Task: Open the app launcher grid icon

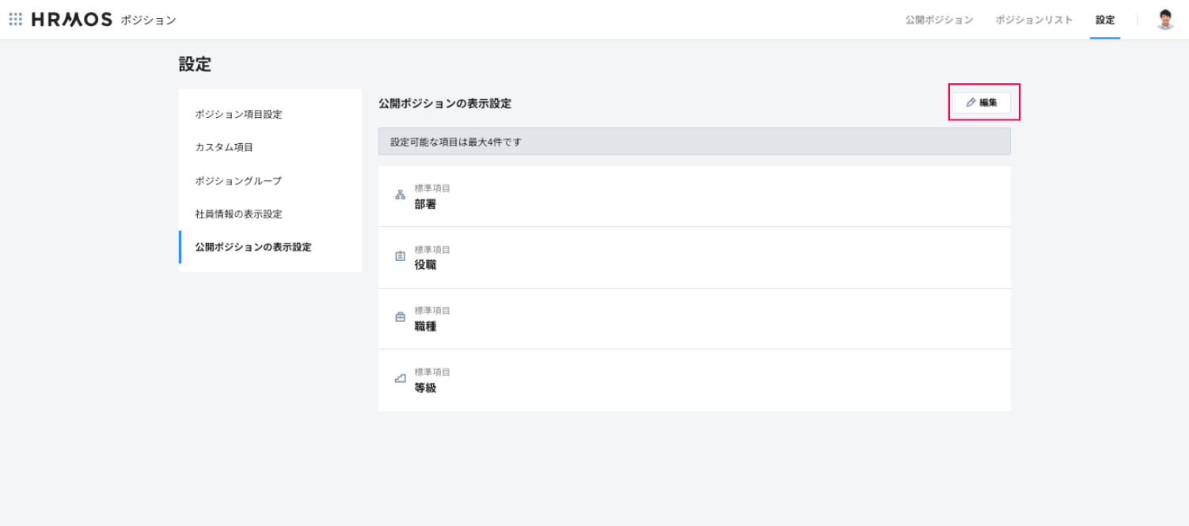Action: [16, 20]
